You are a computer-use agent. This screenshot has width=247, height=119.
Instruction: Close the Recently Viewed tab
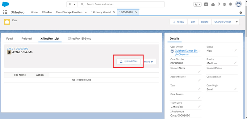tap(114, 12)
